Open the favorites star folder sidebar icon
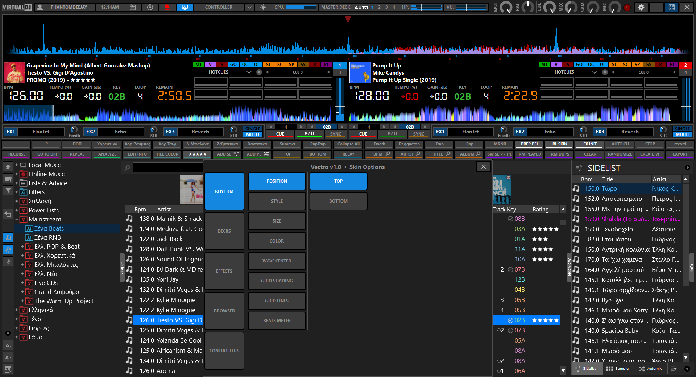The width and height of the screenshot is (696, 377). [x=8, y=167]
